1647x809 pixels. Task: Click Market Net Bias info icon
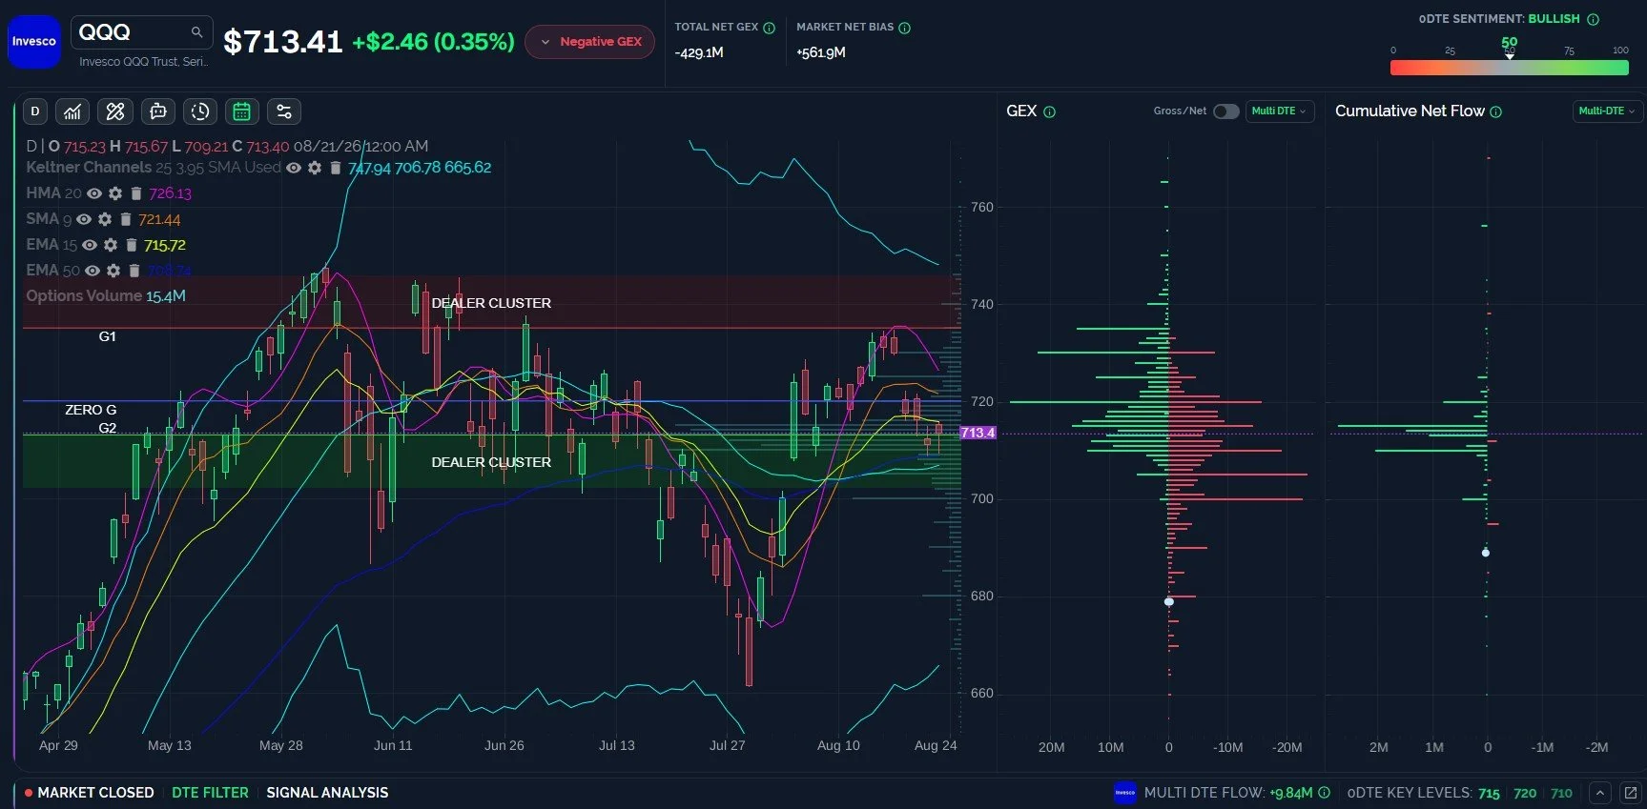[904, 28]
